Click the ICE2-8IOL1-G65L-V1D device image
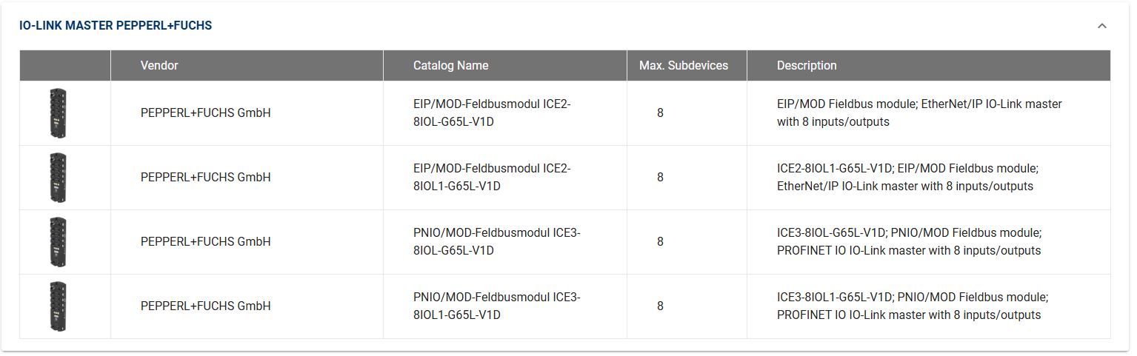The width and height of the screenshot is (1137, 356). [x=59, y=178]
